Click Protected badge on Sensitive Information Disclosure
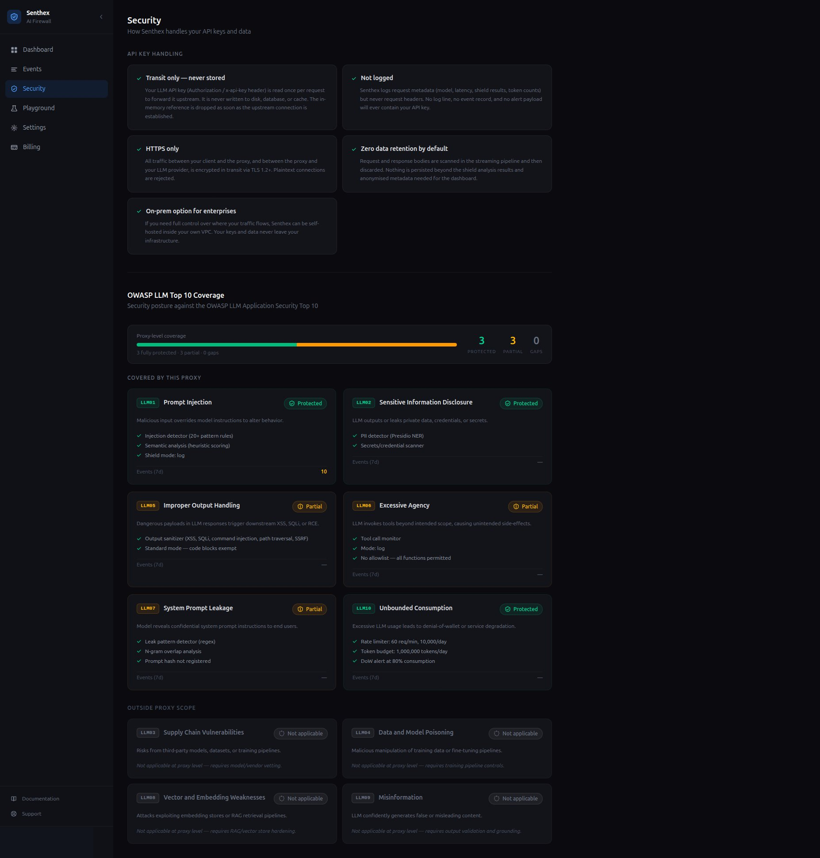The image size is (820, 858). (521, 404)
